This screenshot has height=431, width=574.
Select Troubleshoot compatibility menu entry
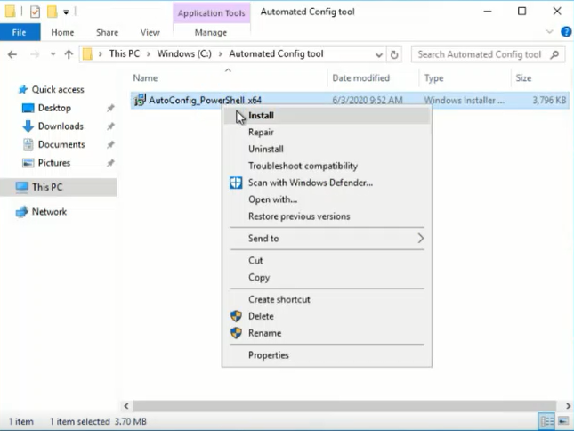(x=327, y=166)
